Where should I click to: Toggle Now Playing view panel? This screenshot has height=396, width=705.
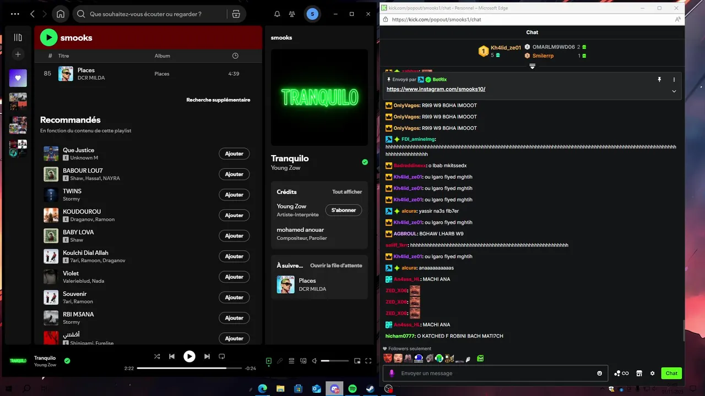[269, 361]
